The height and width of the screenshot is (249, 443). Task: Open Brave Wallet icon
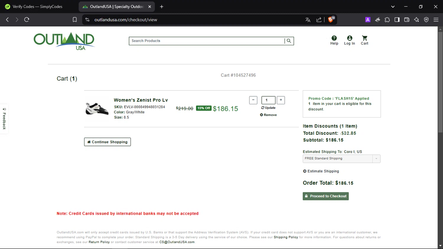click(407, 19)
